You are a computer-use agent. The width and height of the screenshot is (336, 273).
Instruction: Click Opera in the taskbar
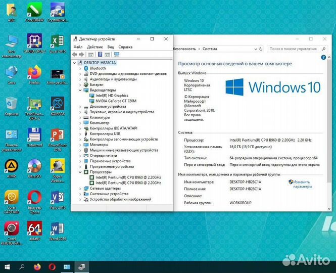(x=52, y=267)
